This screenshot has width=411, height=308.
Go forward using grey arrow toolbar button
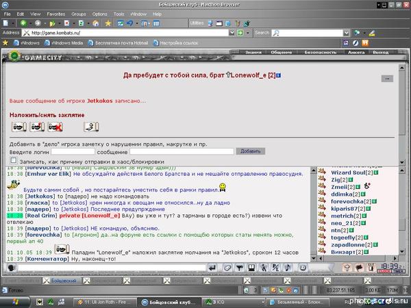(38, 23)
